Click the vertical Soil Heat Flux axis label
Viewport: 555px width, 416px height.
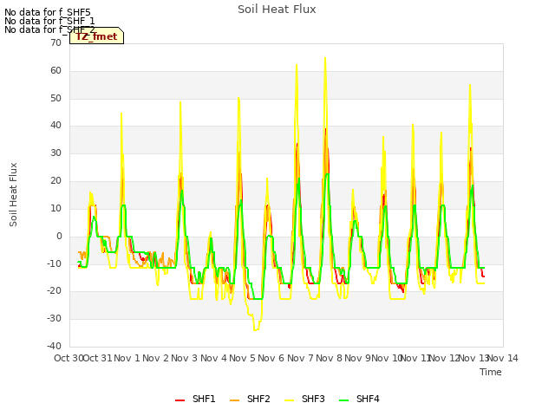13,194
